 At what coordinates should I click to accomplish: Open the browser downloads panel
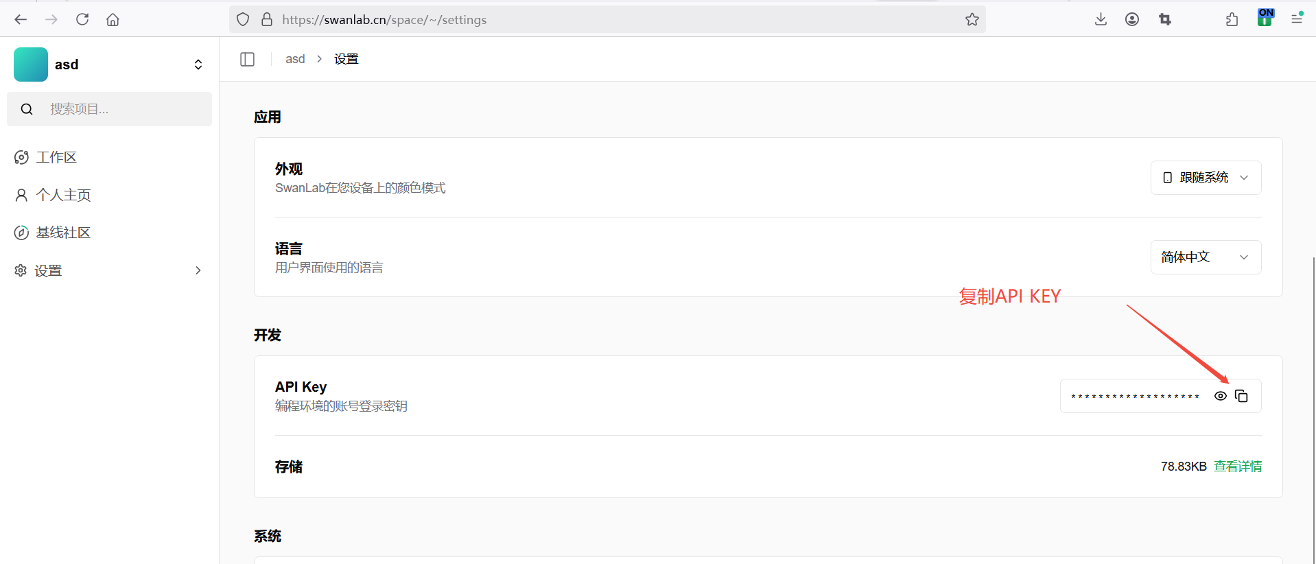click(1101, 19)
